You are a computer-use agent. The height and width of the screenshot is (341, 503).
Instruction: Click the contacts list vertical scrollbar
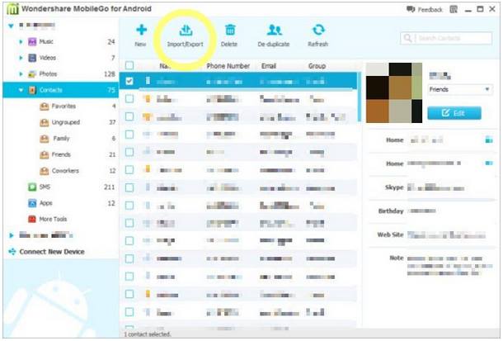360,97
